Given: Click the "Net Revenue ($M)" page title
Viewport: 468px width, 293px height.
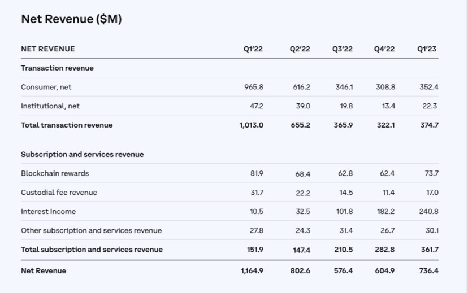Looking at the screenshot, I should (x=71, y=19).
